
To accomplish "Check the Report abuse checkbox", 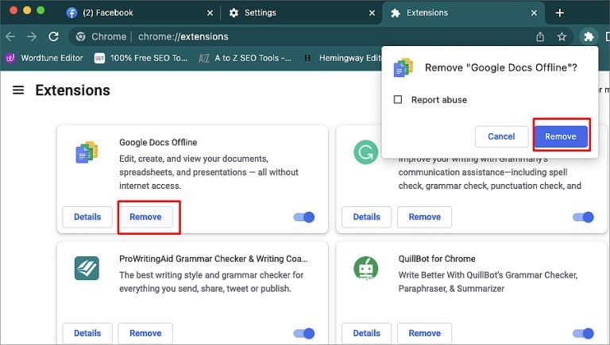I will pos(398,100).
